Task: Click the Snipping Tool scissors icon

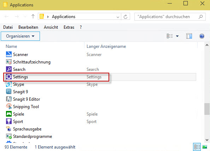Action: pos(9,106)
